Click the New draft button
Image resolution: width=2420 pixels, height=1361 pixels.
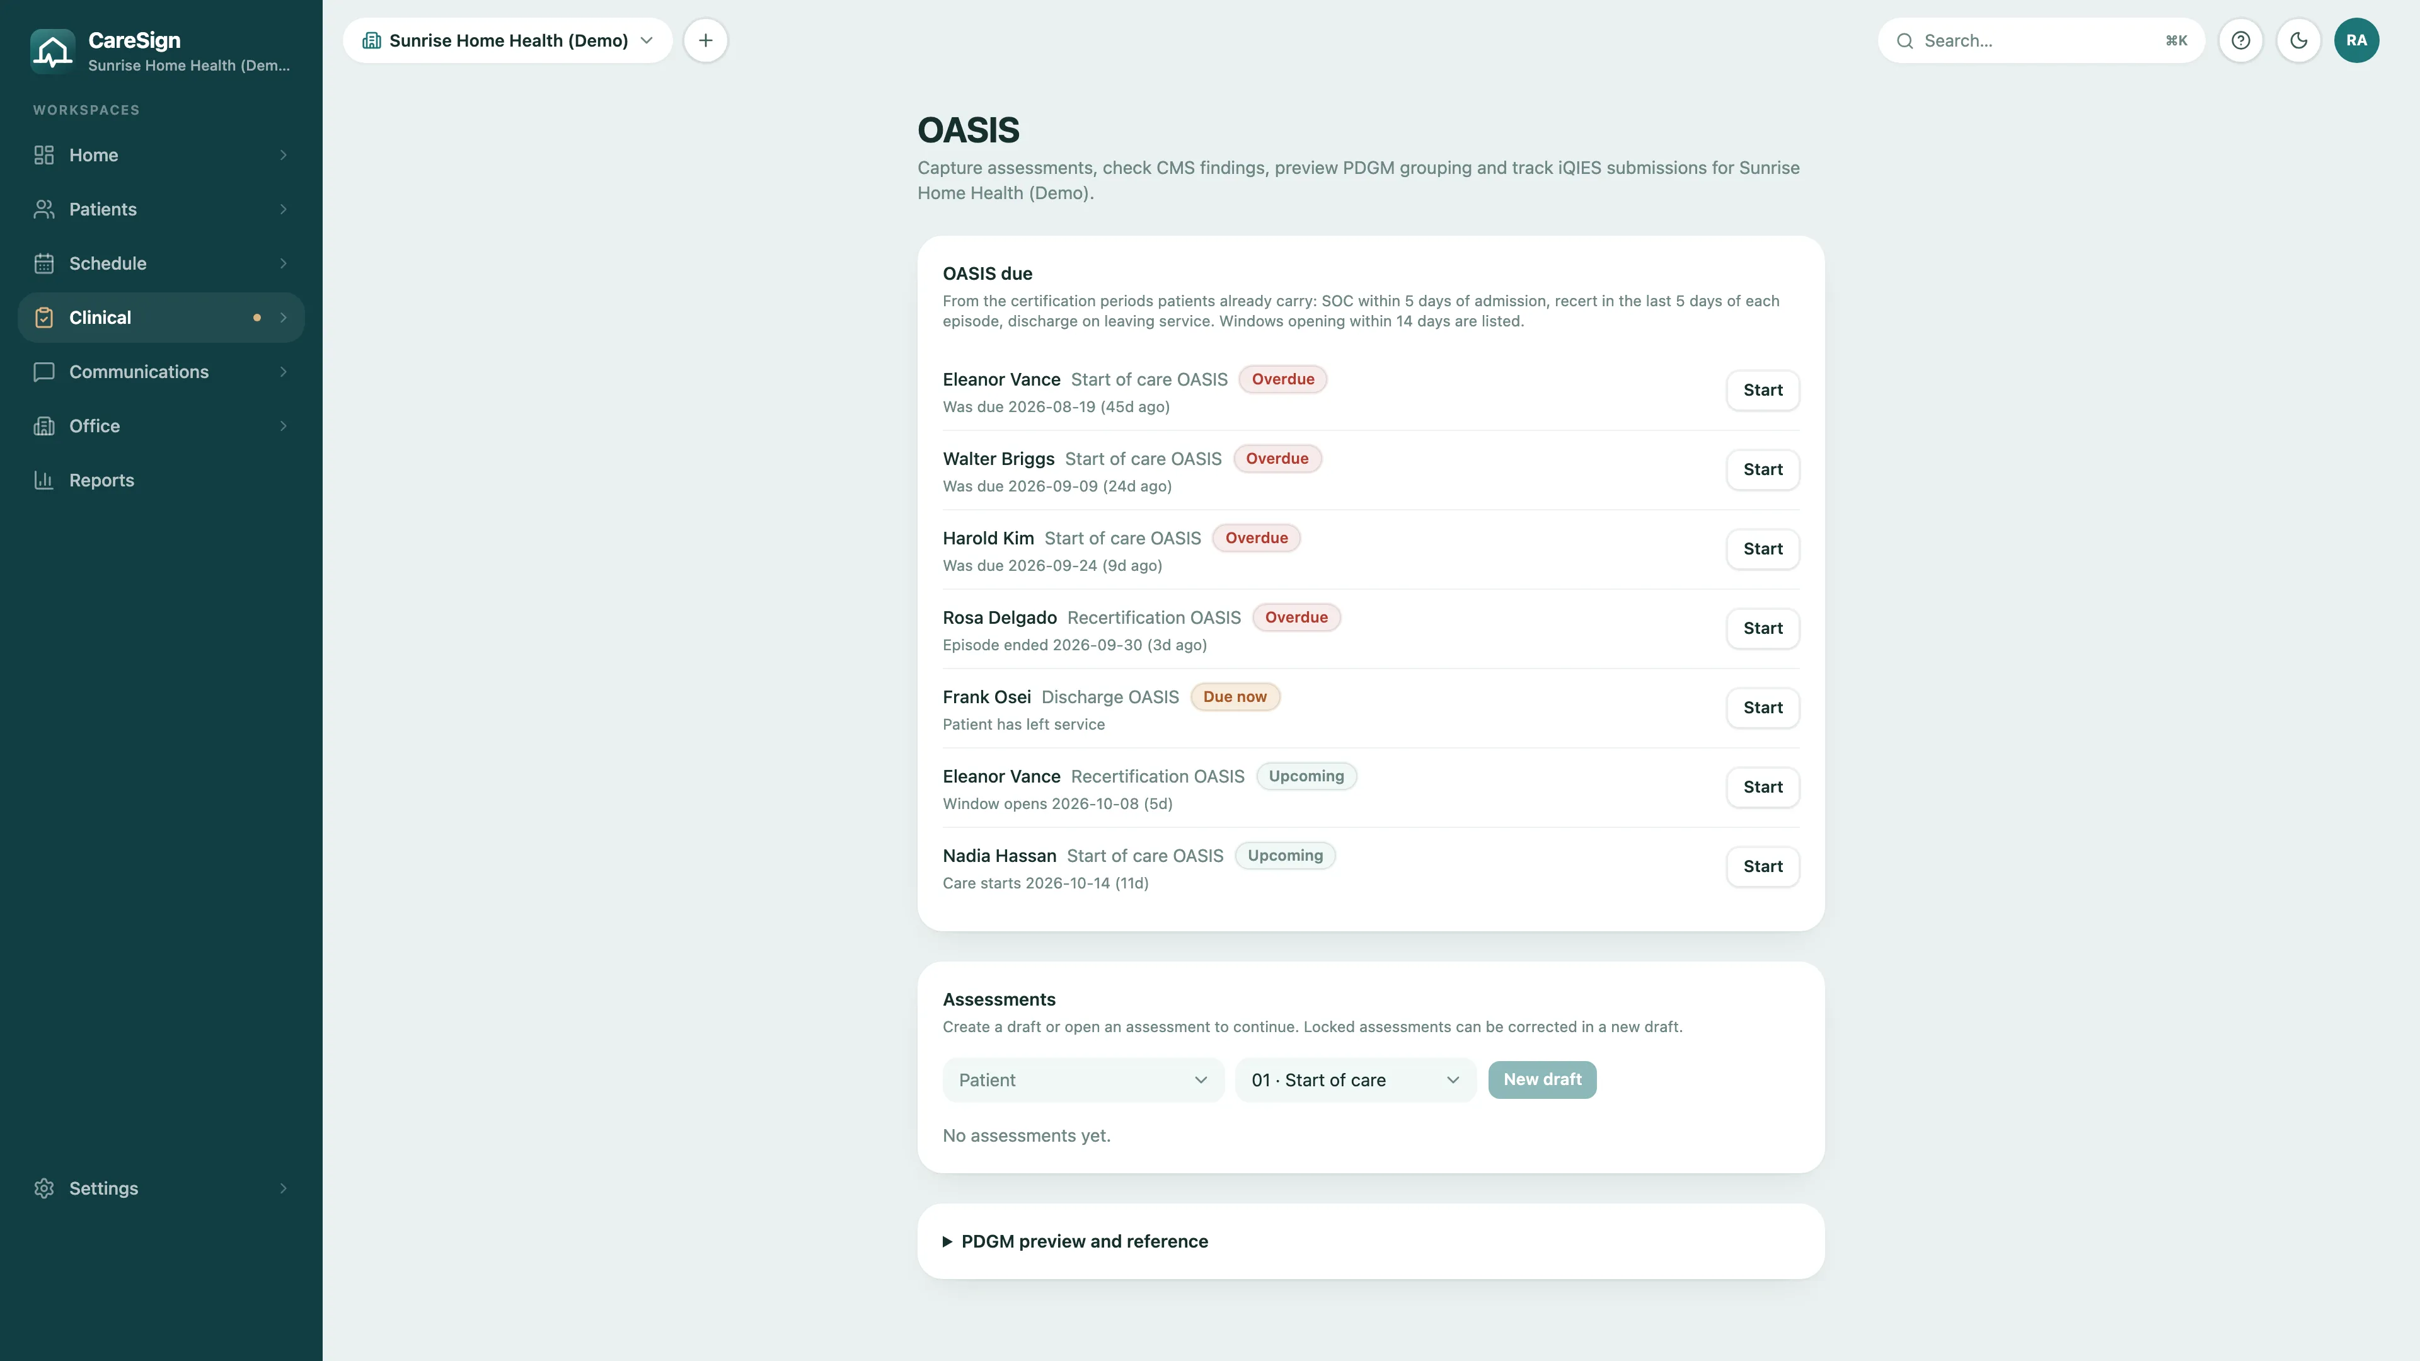coord(1541,1080)
